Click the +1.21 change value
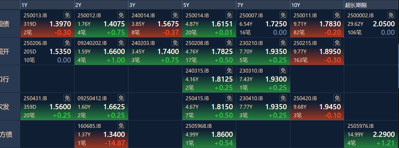This screenshot has width=399, height=148. click(x=386, y=143)
